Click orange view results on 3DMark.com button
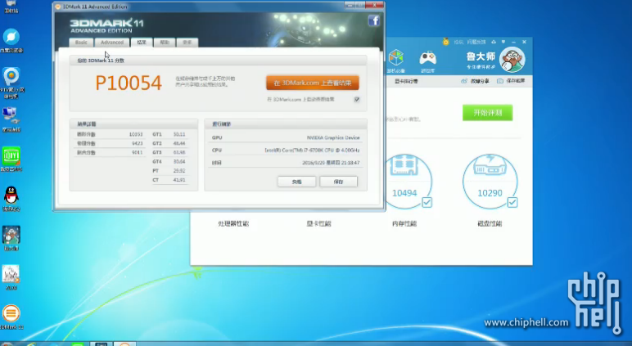 312,83
